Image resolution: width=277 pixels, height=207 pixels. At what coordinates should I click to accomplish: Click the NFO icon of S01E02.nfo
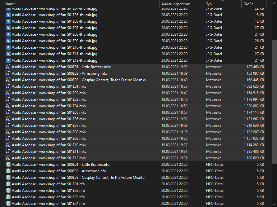pyautogui.click(x=8, y=191)
